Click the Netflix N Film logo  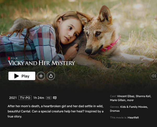(x=13, y=58)
